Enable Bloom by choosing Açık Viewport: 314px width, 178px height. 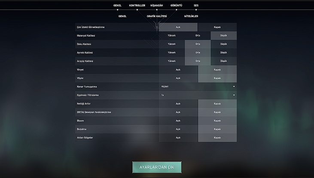[178, 121]
